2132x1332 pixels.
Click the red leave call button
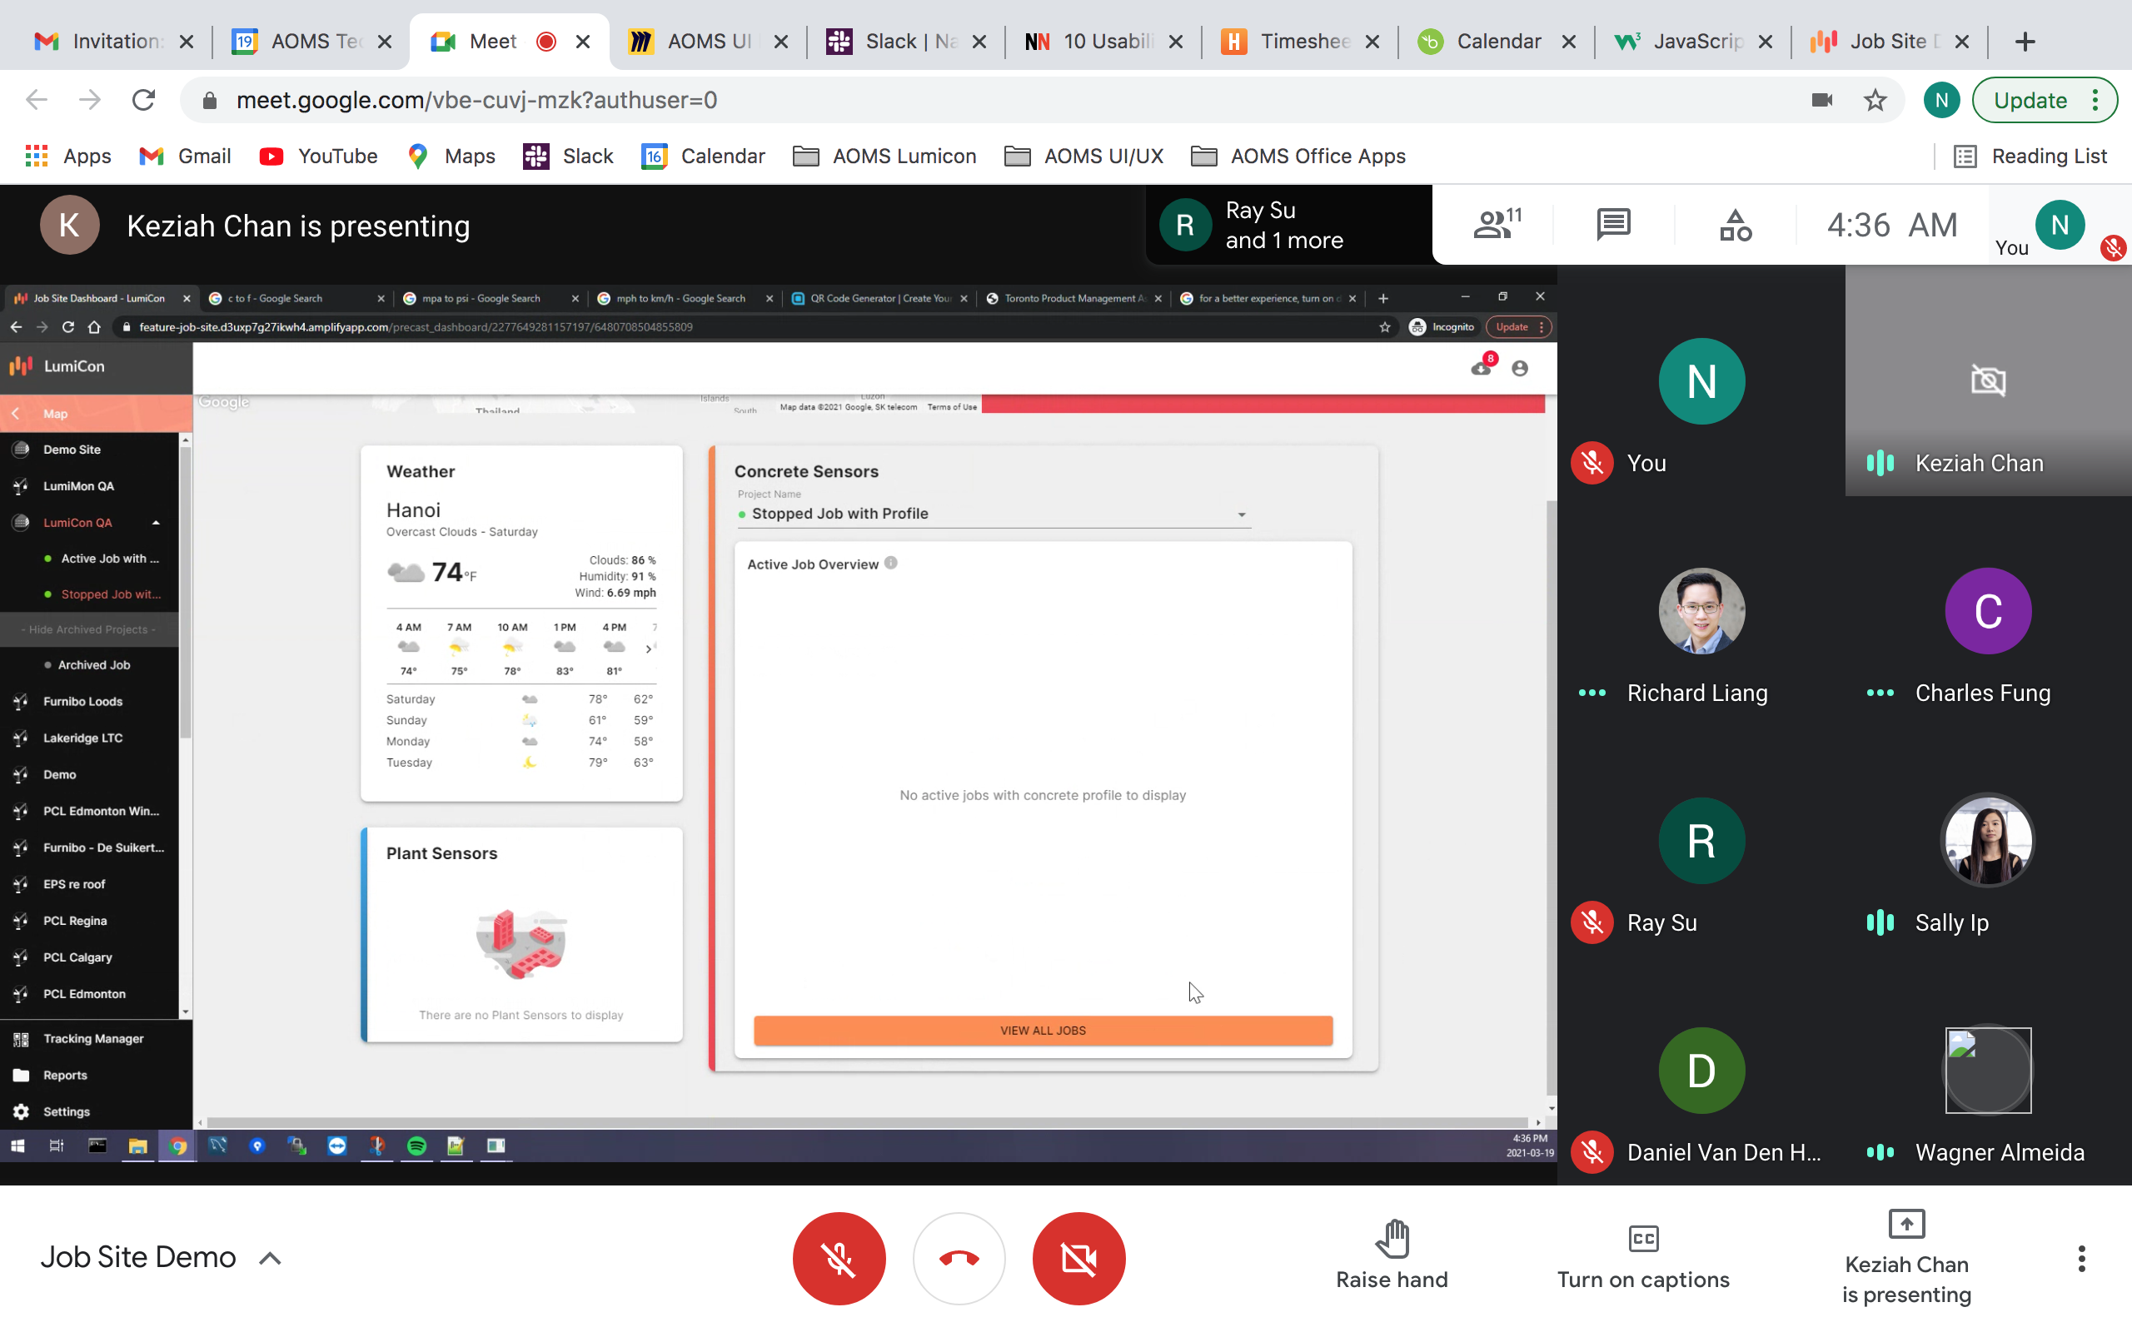tap(959, 1258)
